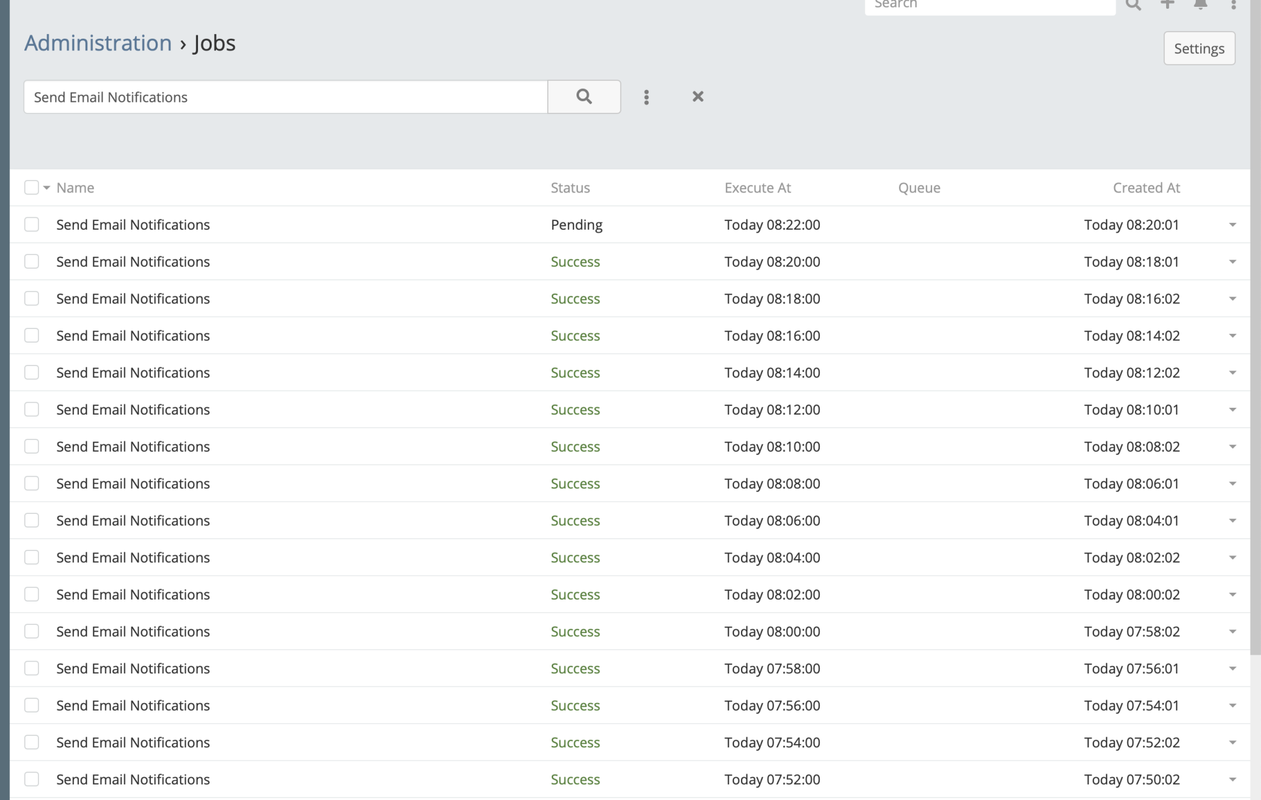This screenshot has width=1261, height=800.
Task: Open the Settings button
Action: tap(1198, 48)
